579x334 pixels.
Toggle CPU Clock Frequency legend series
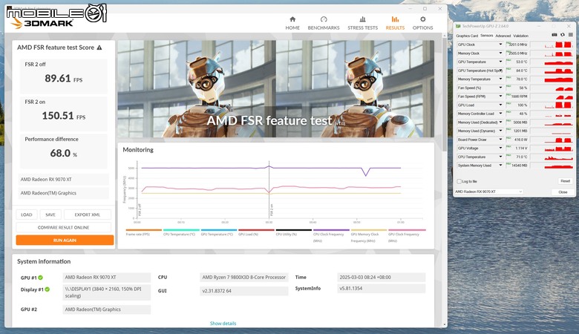(331, 235)
